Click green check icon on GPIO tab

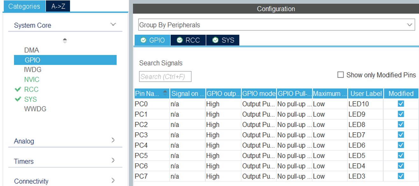pyautogui.click(x=143, y=40)
